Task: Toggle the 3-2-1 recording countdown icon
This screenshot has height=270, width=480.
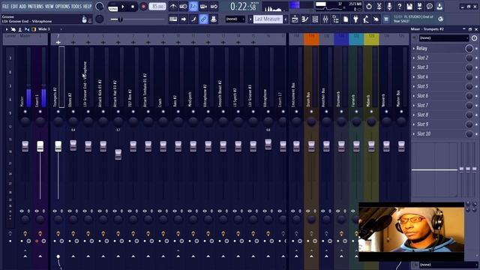Action: (193, 6)
